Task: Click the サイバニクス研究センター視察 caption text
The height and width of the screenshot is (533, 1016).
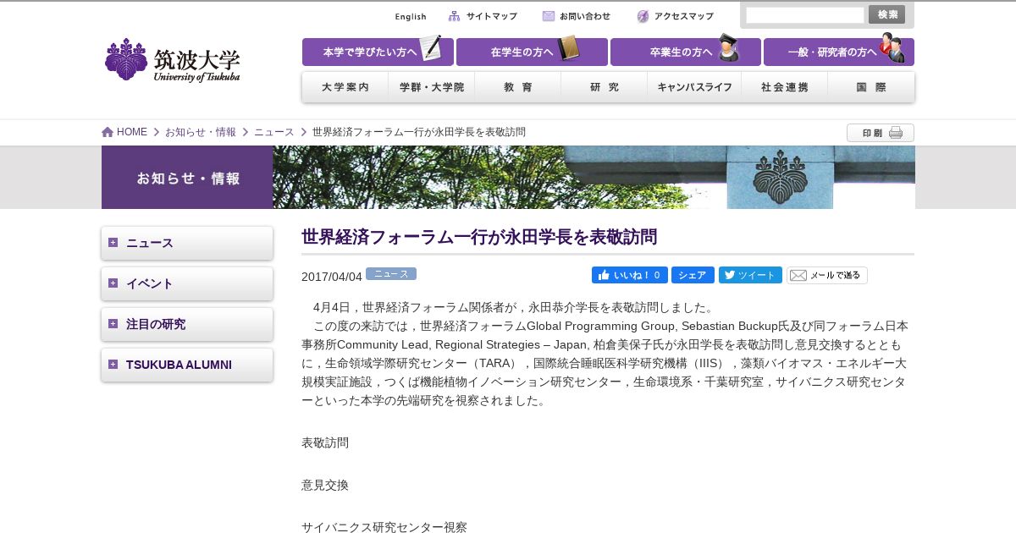Action: point(384,527)
